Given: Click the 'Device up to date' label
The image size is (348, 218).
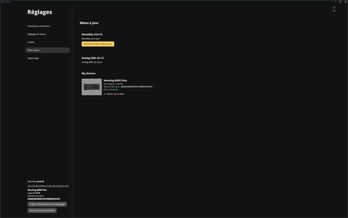Looking at the screenshot, I should click(x=115, y=94).
